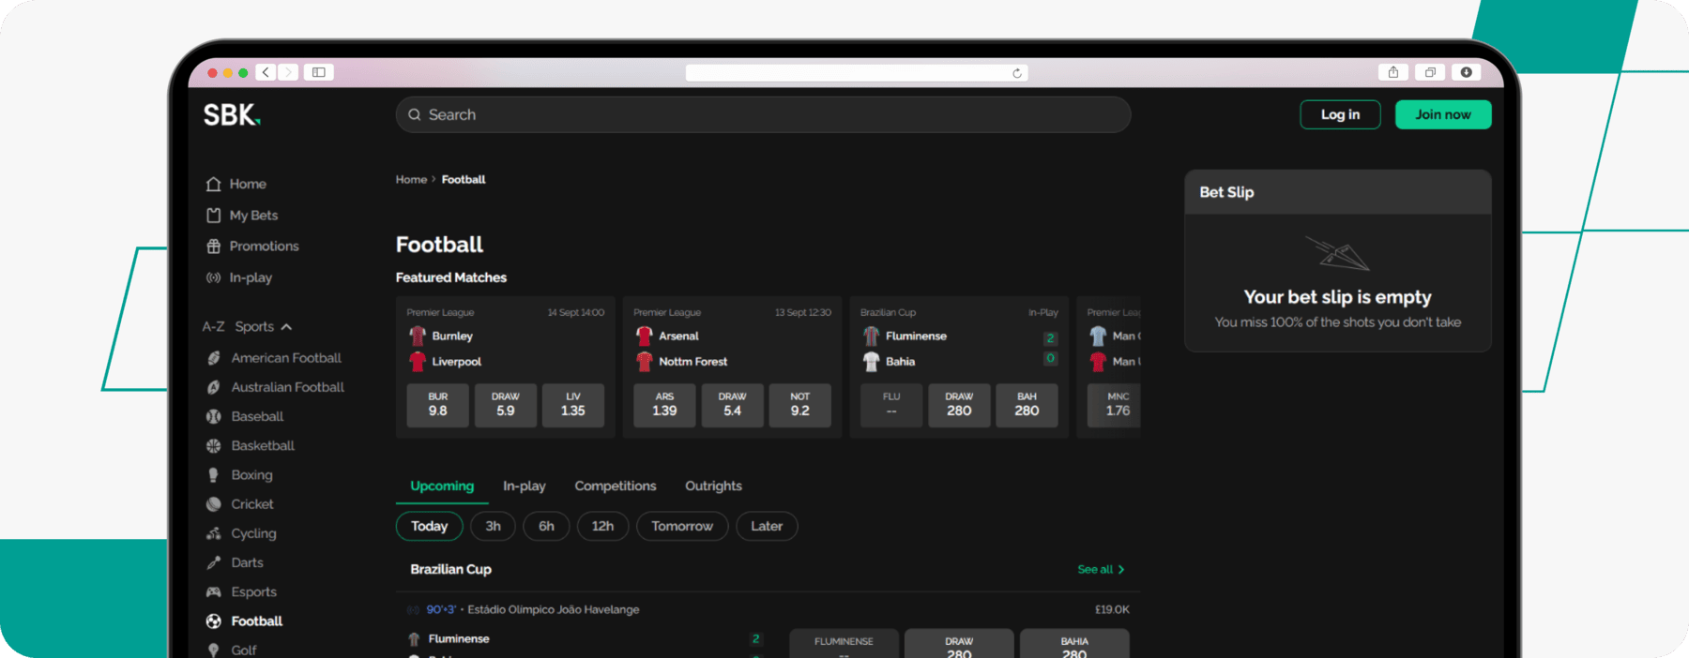Reload the page via refresh icon

[x=1017, y=73]
